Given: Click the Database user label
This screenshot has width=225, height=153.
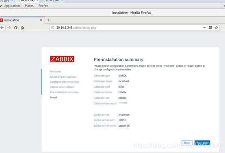Looking at the screenshot, I should (x=102, y=98).
